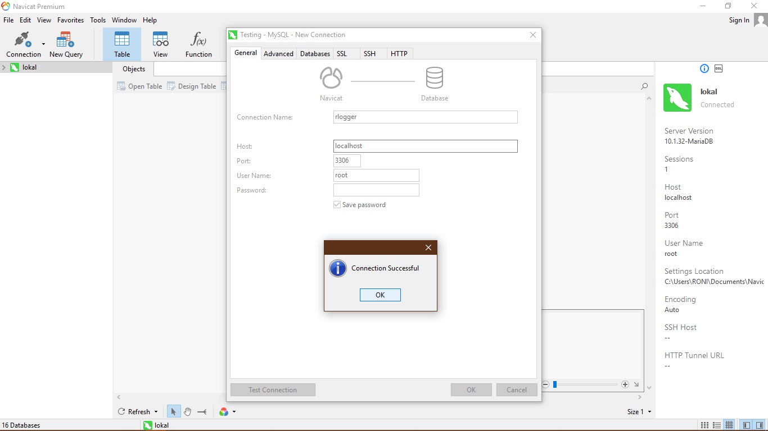Switch to the Advanced tab
The height and width of the screenshot is (431, 768).
[x=278, y=54]
